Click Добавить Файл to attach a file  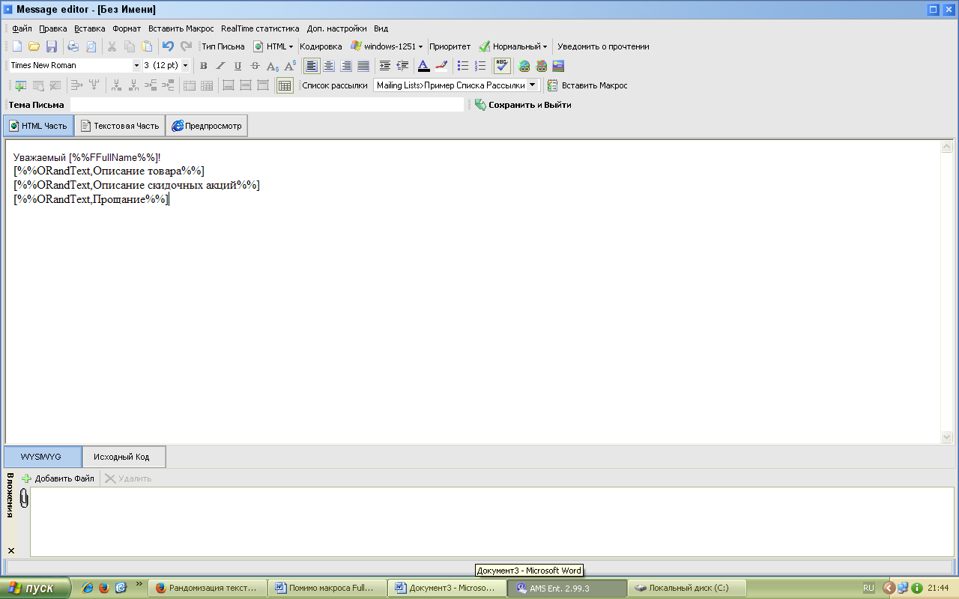(x=58, y=478)
